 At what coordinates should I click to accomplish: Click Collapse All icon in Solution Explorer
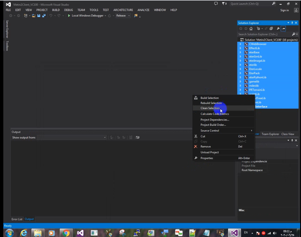click(x=271, y=29)
